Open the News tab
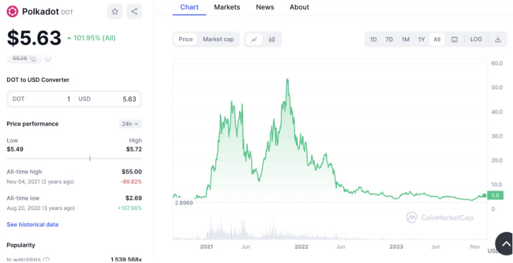The height and width of the screenshot is (263, 513). (265, 7)
